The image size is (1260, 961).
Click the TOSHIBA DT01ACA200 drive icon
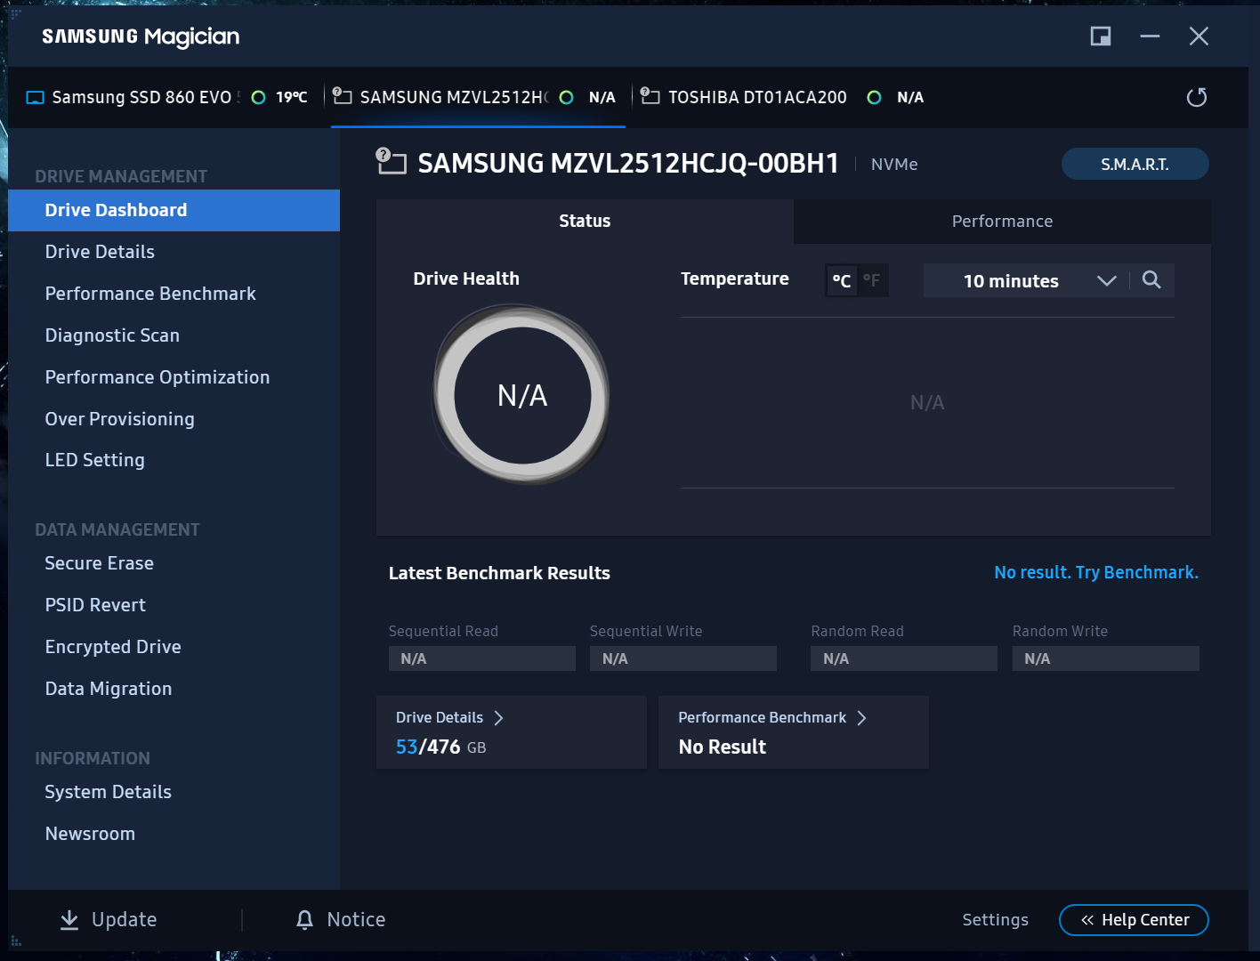tap(650, 96)
